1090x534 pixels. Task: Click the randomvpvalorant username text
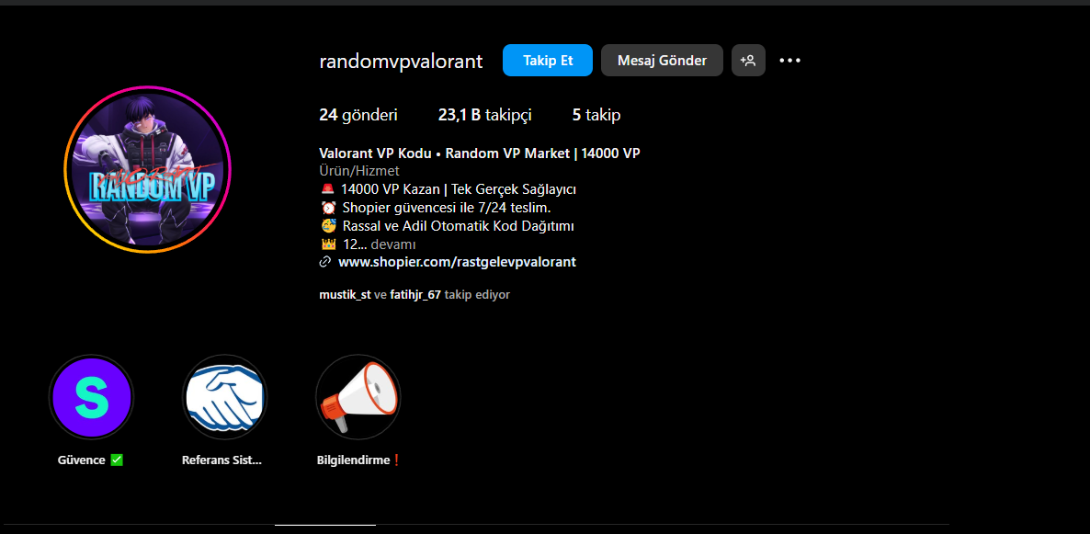pos(401,62)
